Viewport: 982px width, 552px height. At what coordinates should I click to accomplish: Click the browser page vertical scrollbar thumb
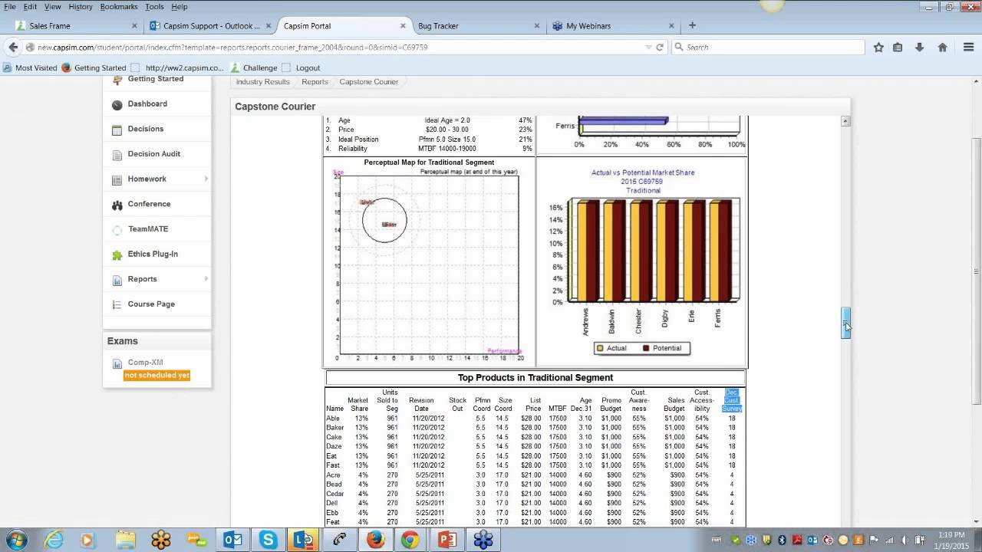coord(976,271)
